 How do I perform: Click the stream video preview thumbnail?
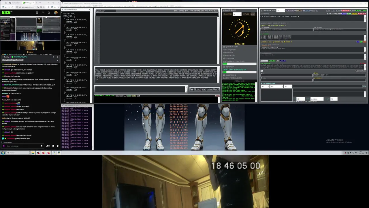31,34
